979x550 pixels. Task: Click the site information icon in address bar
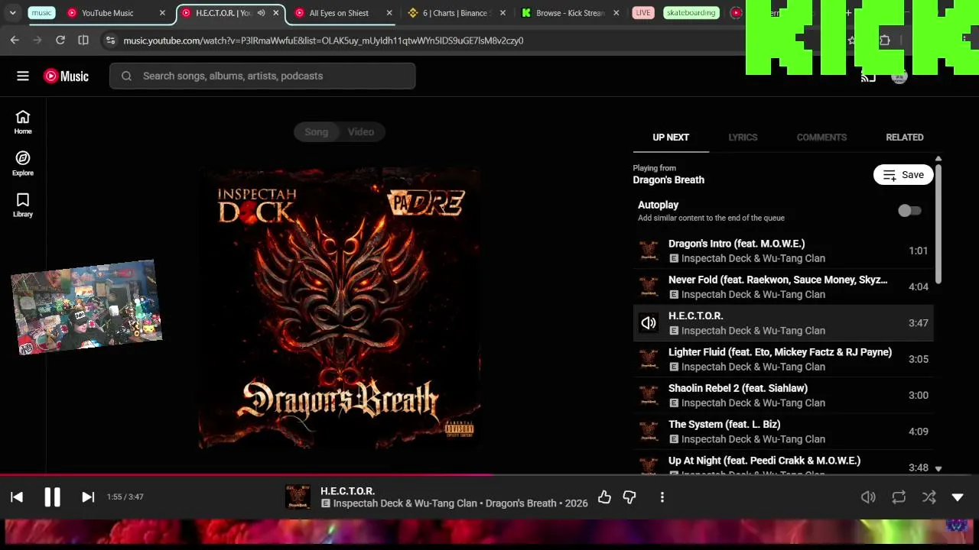tap(110, 40)
